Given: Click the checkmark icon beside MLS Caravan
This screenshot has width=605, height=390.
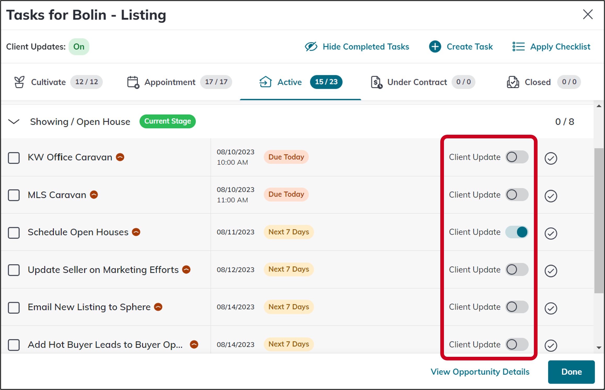Looking at the screenshot, I should point(551,196).
